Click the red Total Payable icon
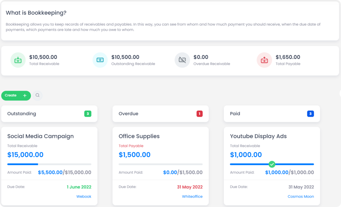Screen dimensions: 341x207 coord(264,60)
